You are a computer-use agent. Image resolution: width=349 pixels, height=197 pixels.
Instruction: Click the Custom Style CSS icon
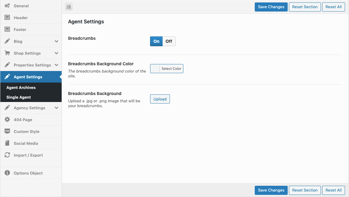7,131
